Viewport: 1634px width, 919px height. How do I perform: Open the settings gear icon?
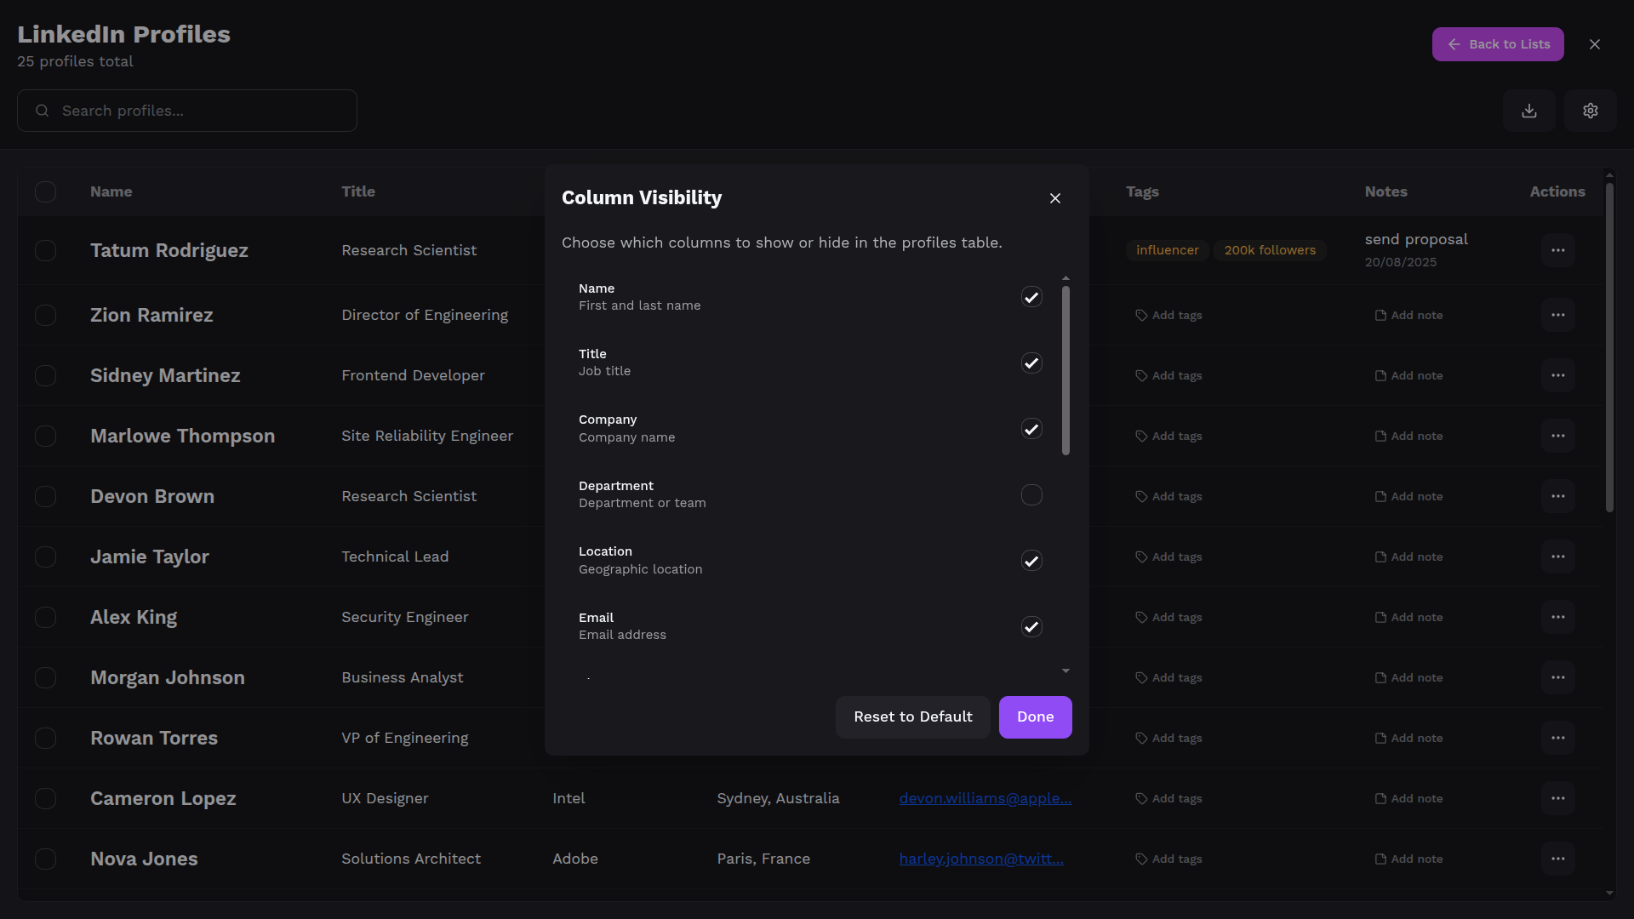click(1591, 111)
